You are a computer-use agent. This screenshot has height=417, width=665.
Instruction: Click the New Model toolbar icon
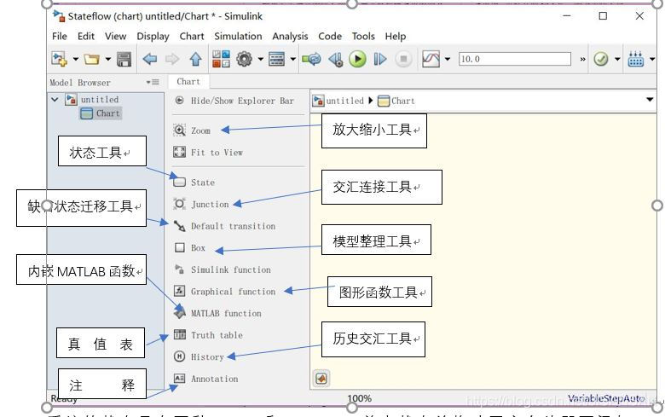[x=59, y=59]
